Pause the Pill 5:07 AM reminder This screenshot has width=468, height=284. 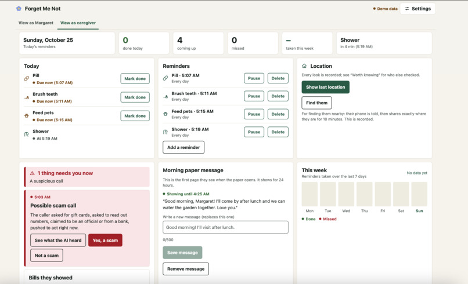coord(254,78)
